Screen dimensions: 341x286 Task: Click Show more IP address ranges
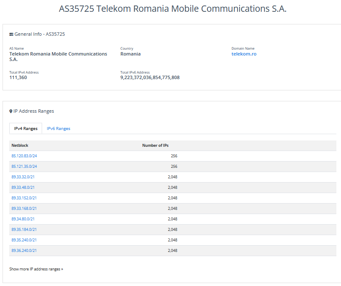(36, 269)
